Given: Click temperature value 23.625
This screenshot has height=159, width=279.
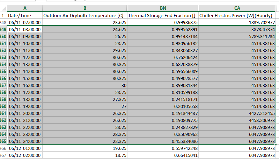Looking at the screenshot, I should click(x=85, y=23).
